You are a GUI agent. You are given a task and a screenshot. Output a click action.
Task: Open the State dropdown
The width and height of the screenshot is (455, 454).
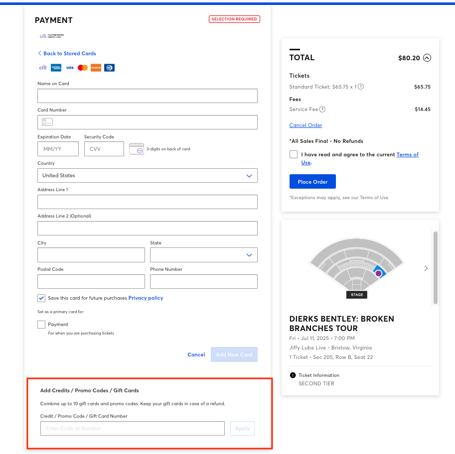pyautogui.click(x=249, y=254)
